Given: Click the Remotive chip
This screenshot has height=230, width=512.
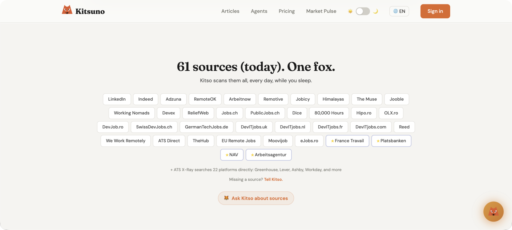Looking at the screenshot, I should tap(273, 99).
